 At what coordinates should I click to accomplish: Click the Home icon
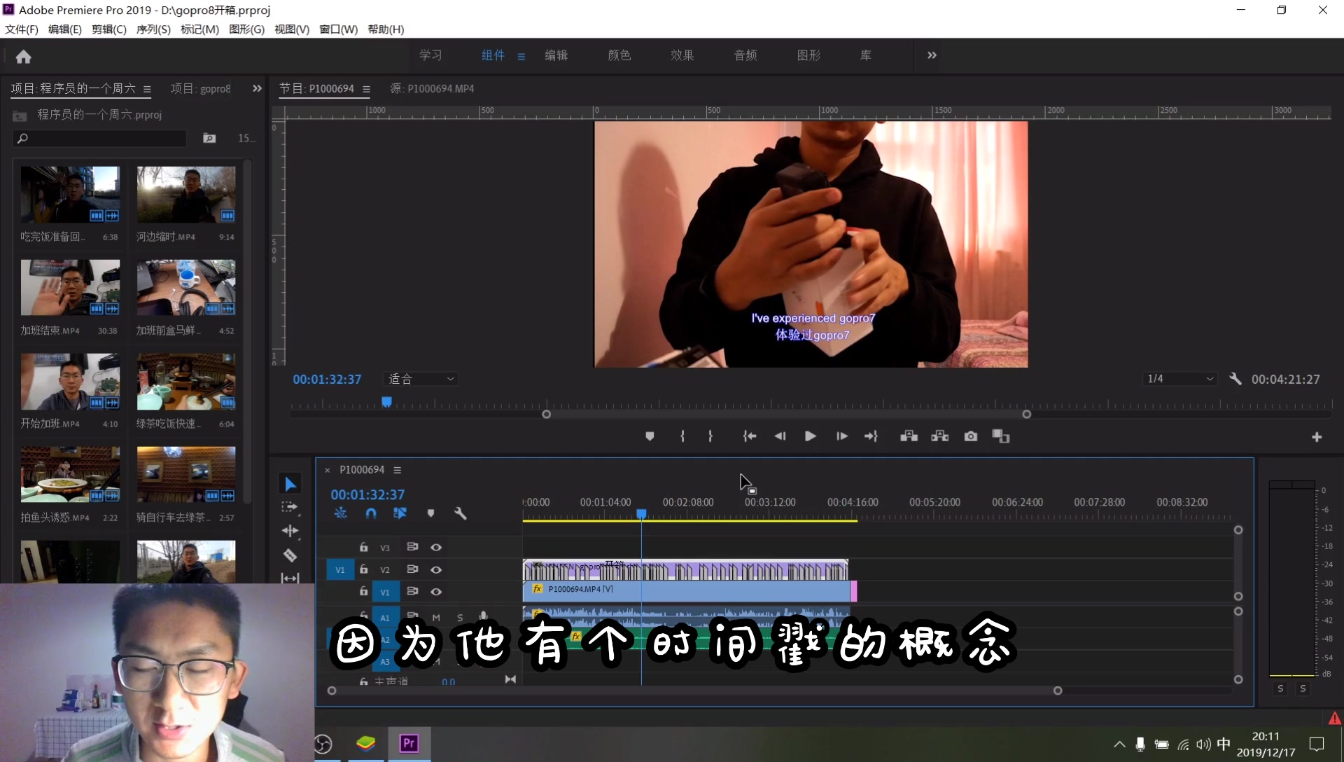[23, 56]
